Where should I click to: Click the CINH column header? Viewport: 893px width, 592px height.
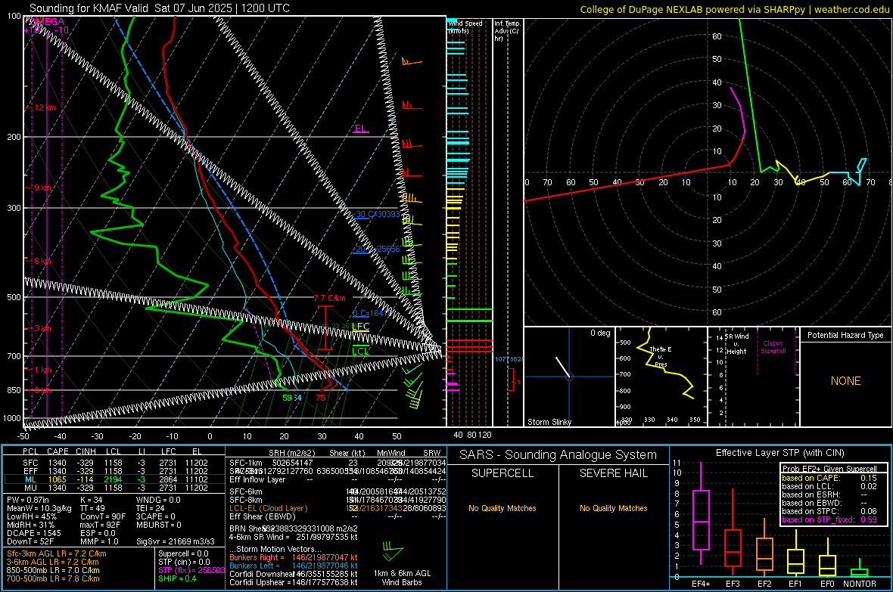(86, 451)
